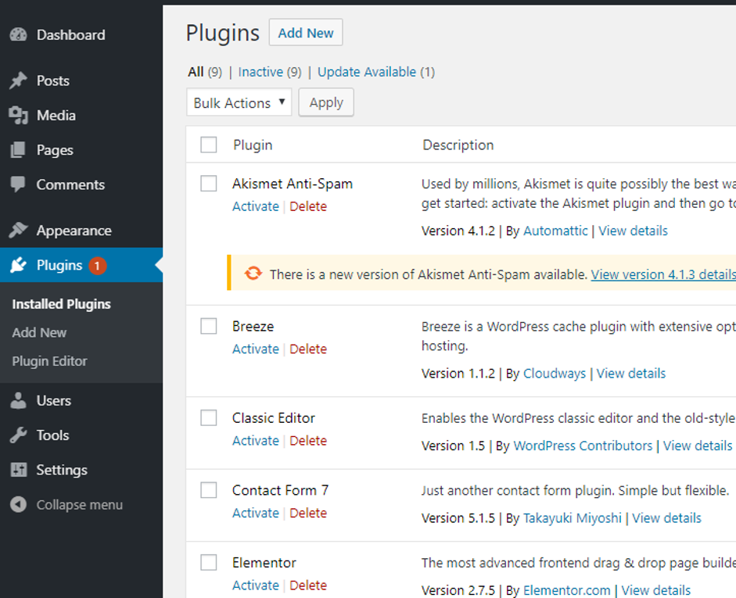736x598 pixels.
Task: Check the Classic Editor checkbox
Action: pos(208,417)
